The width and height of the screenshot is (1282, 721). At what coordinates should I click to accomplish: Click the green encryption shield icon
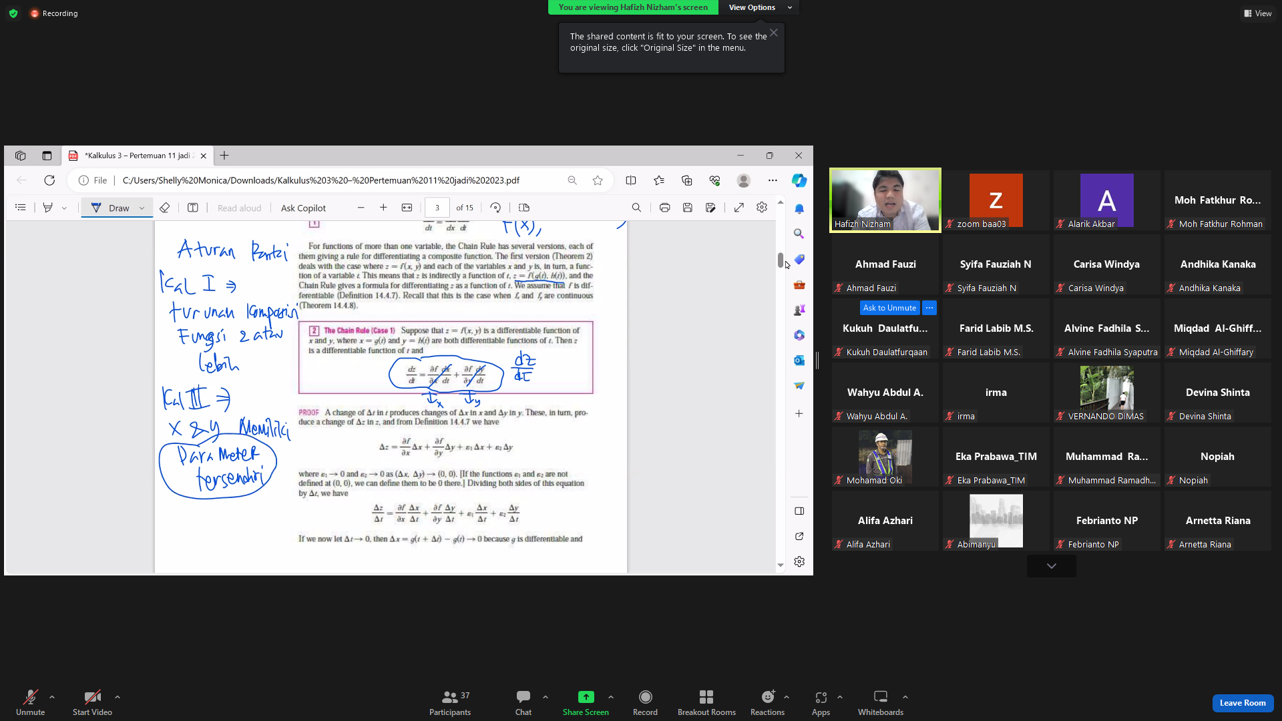click(x=13, y=13)
